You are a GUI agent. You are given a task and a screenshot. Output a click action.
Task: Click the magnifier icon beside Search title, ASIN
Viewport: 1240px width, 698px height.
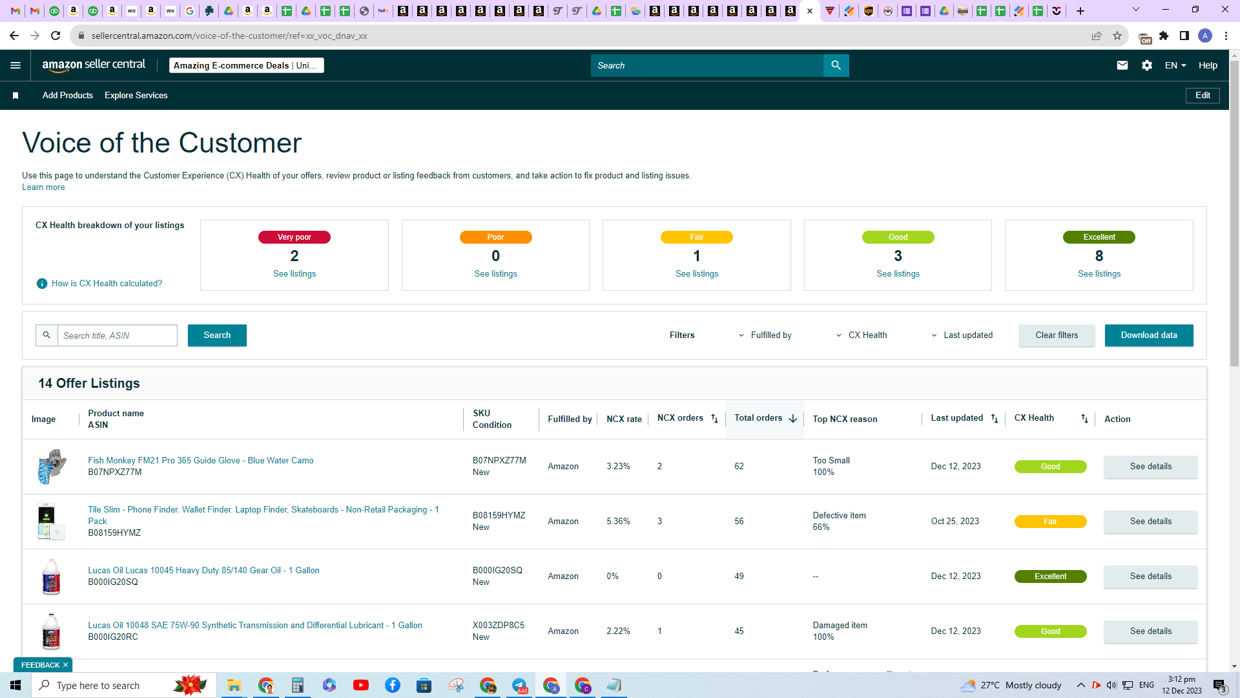(46, 335)
